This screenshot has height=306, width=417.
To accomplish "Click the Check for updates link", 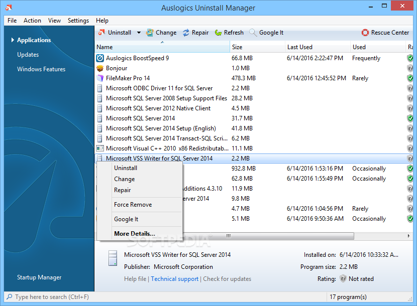I will click(x=227, y=279).
